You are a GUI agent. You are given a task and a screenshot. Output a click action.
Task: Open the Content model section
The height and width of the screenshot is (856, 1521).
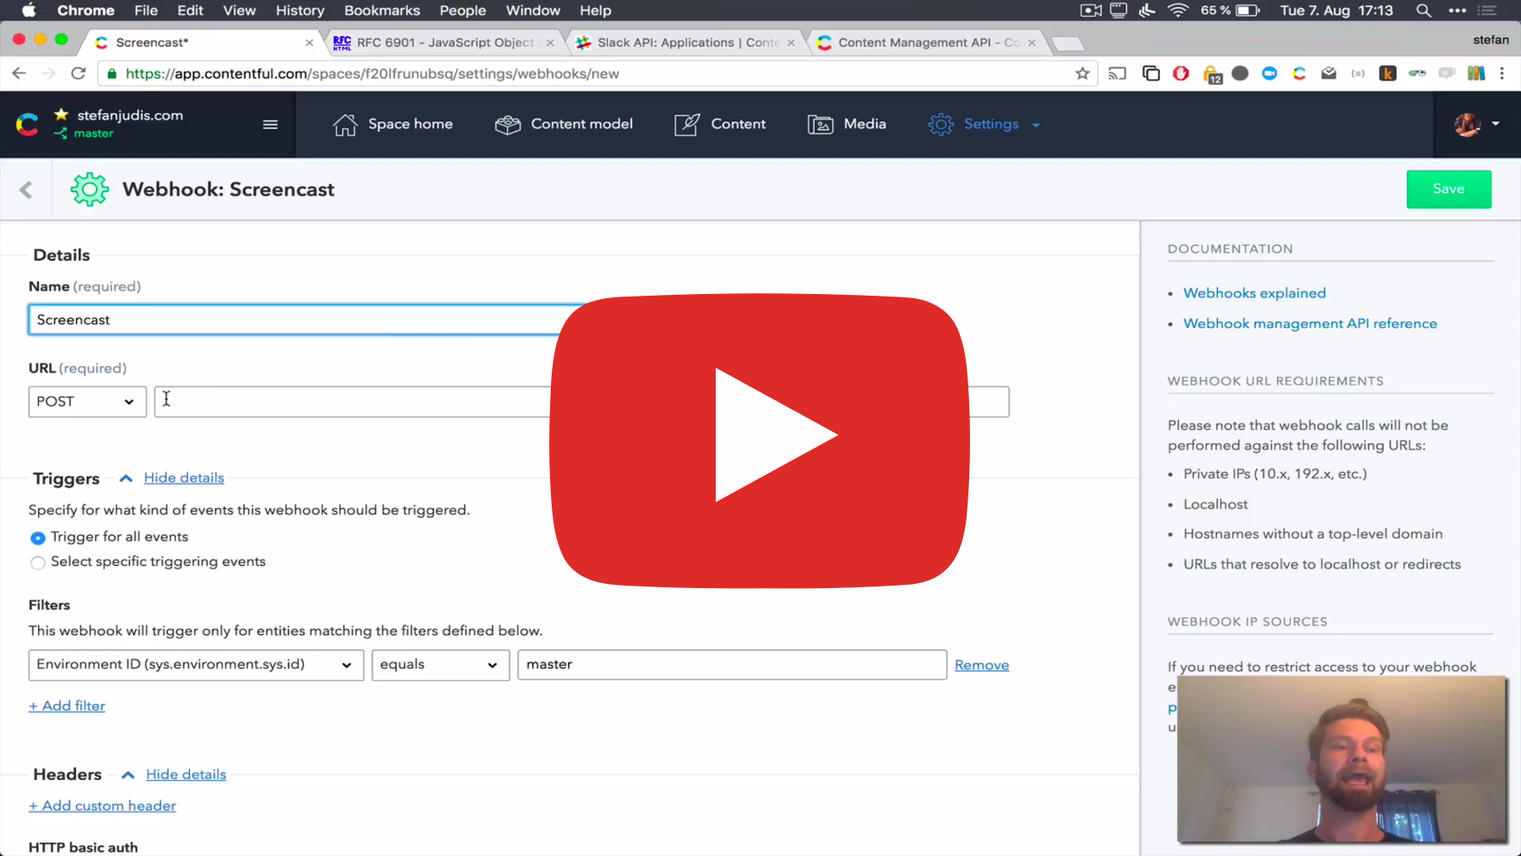tap(564, 124)
